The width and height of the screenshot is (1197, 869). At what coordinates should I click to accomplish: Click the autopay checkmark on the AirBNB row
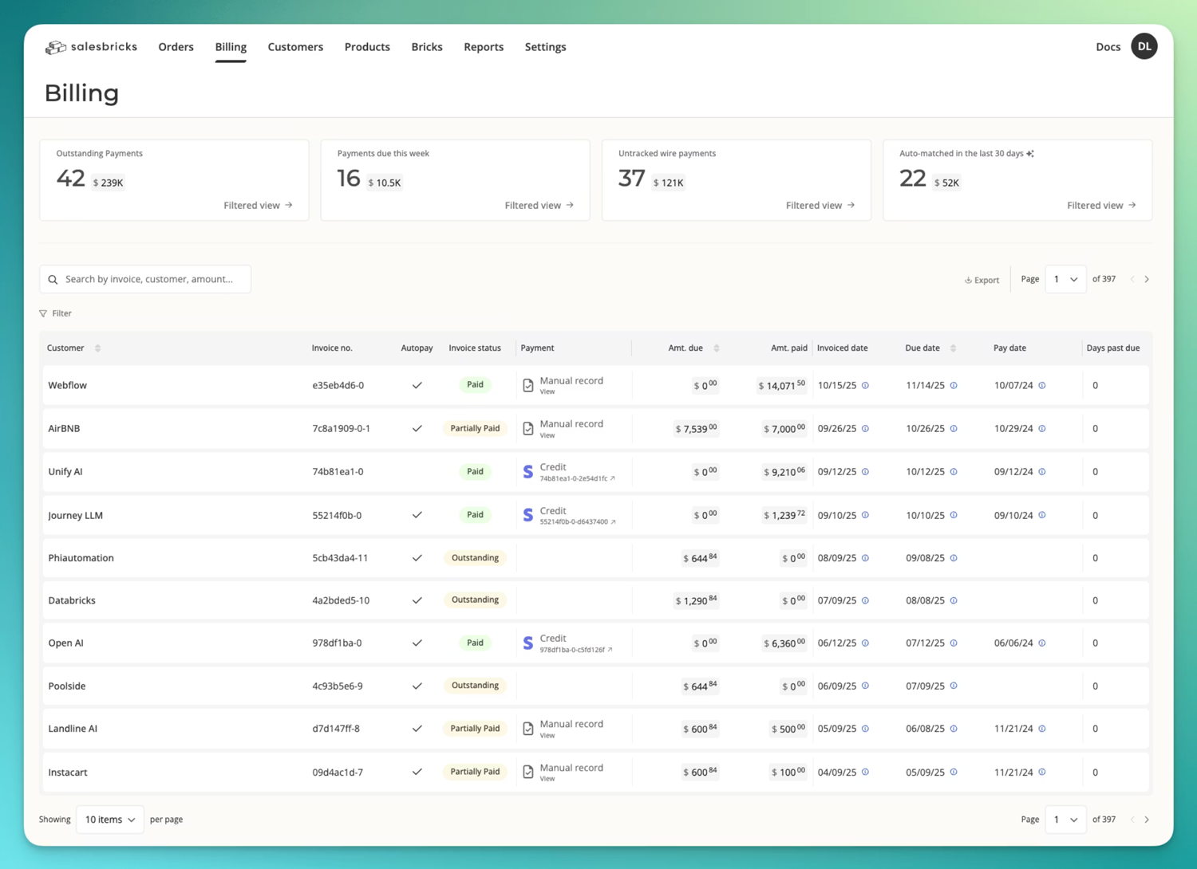[417, 428]
